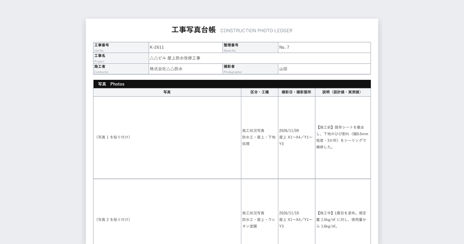
Task: Click the photographer name 山田
Action: pyautogui.click(x=283, y=69)
